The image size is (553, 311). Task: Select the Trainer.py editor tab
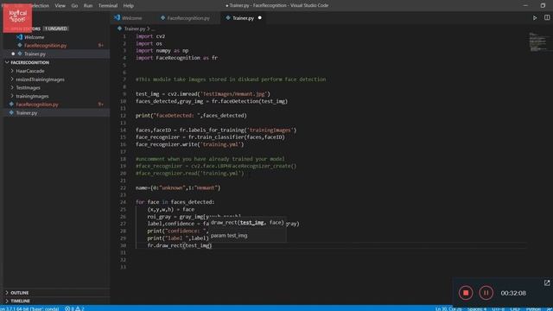244,18
